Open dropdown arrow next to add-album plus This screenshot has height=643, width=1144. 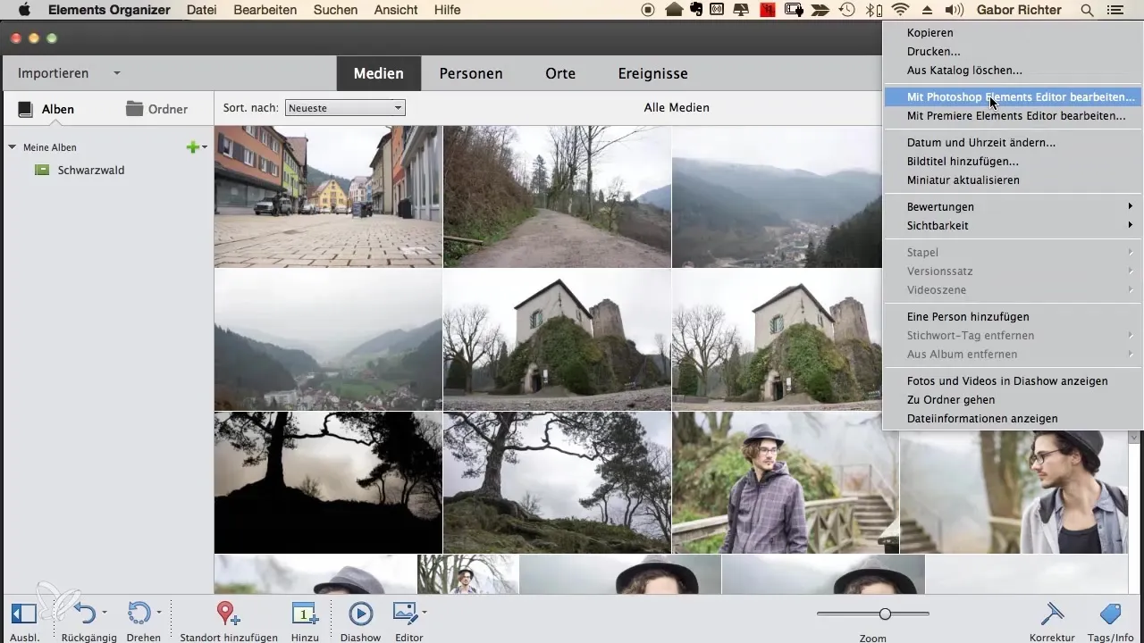tap(205, 147)
